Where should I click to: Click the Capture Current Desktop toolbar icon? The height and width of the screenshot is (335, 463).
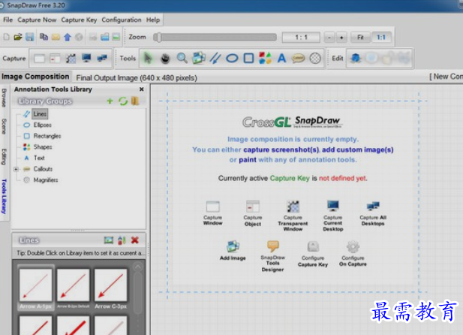click(x=86, y=58)
